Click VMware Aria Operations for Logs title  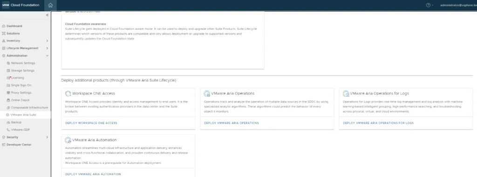(x=379, y=93)
